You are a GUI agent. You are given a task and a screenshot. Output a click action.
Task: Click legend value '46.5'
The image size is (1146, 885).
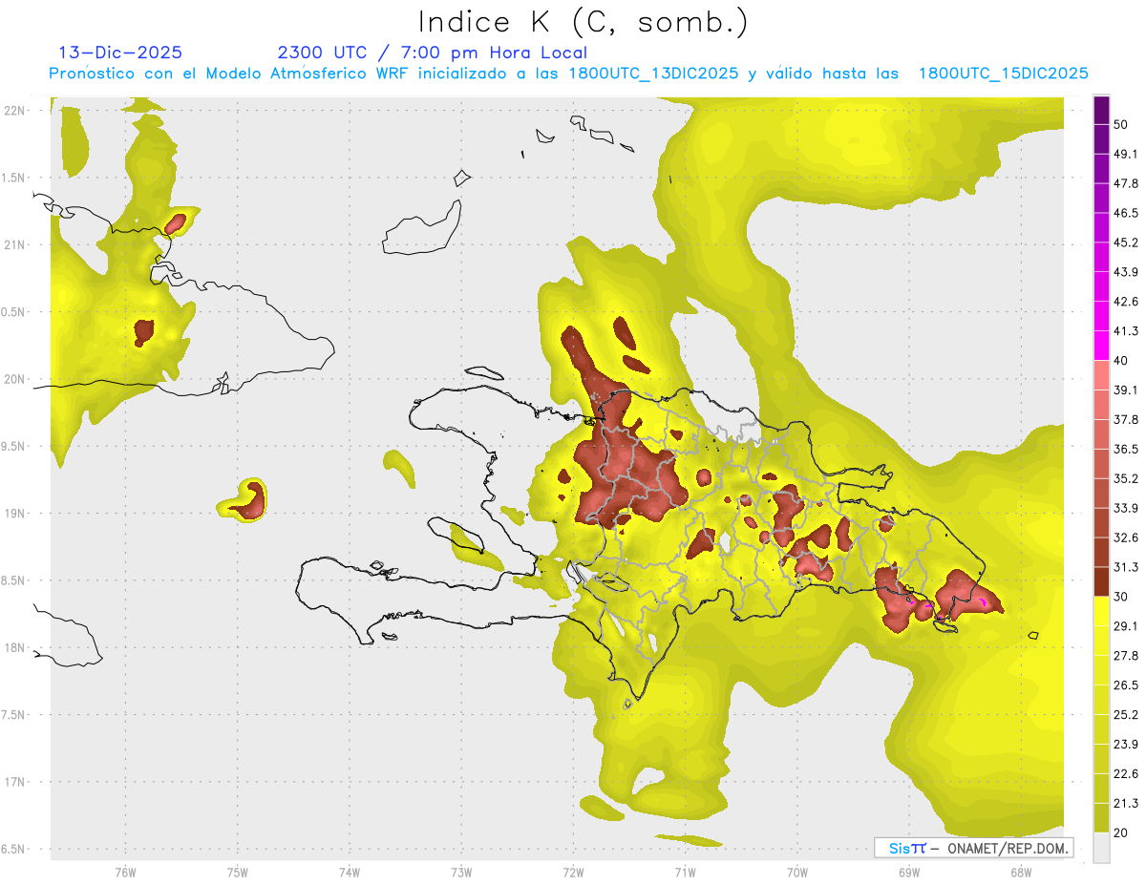1125,213
